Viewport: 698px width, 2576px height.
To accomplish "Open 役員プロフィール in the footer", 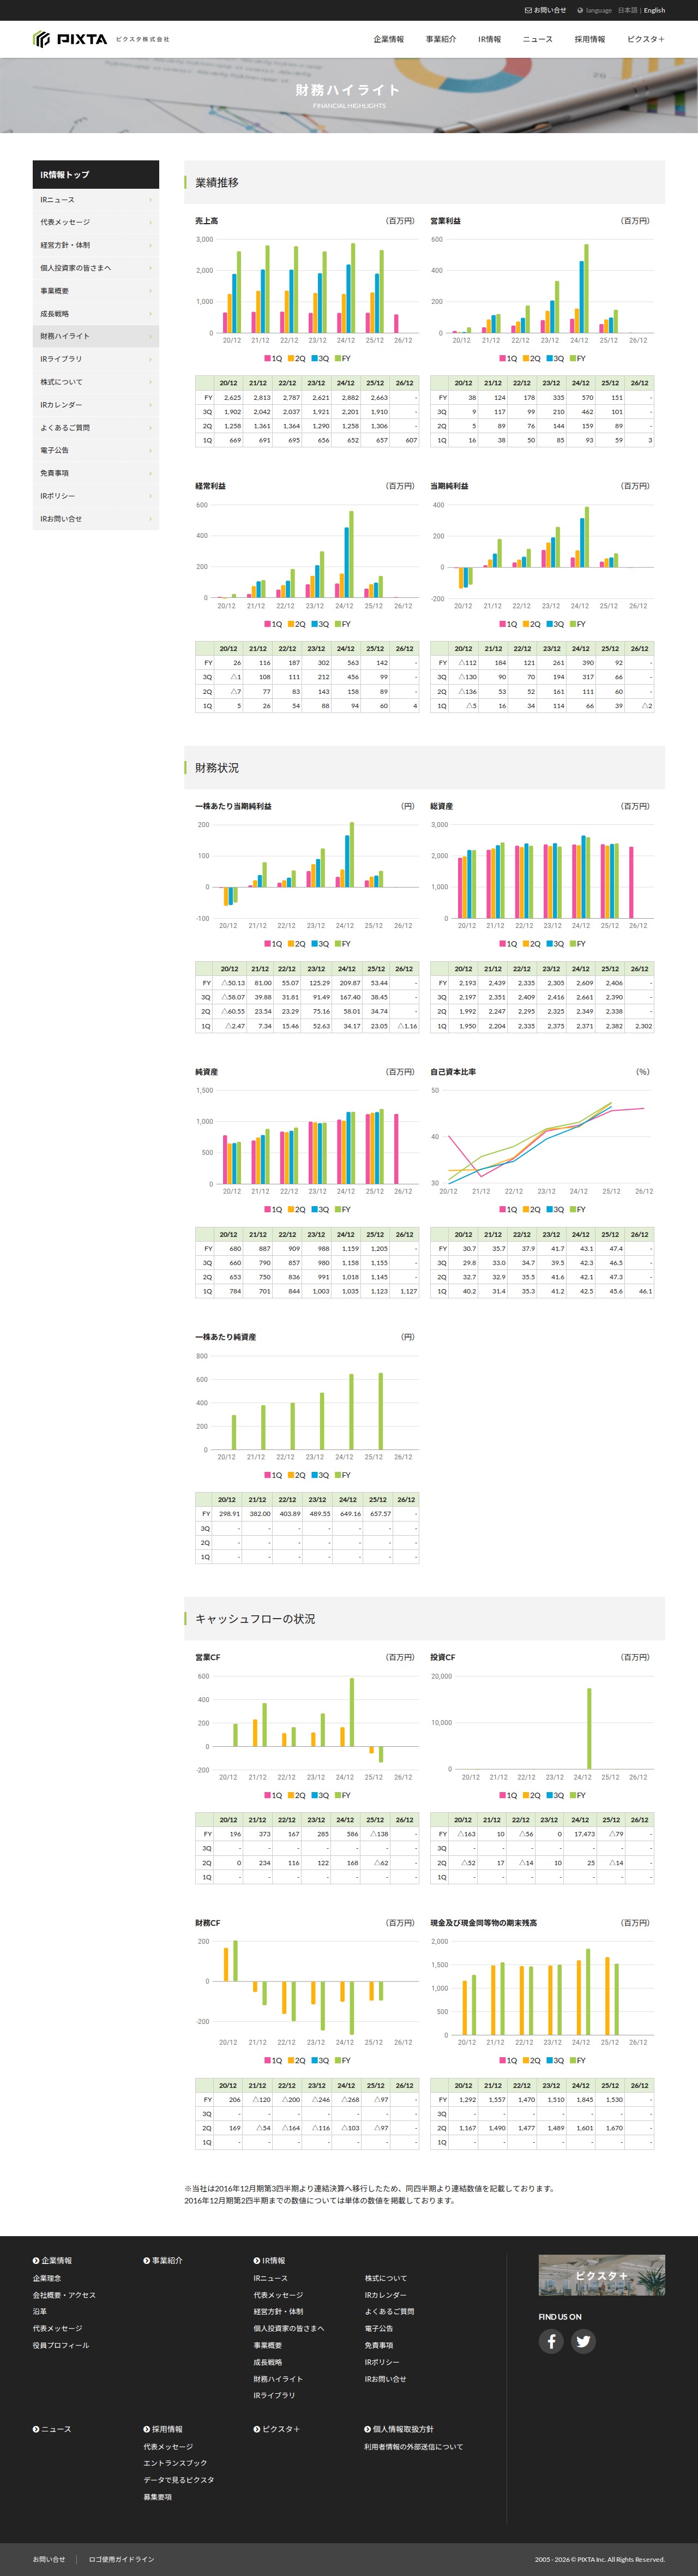I will click(61, 2345).
